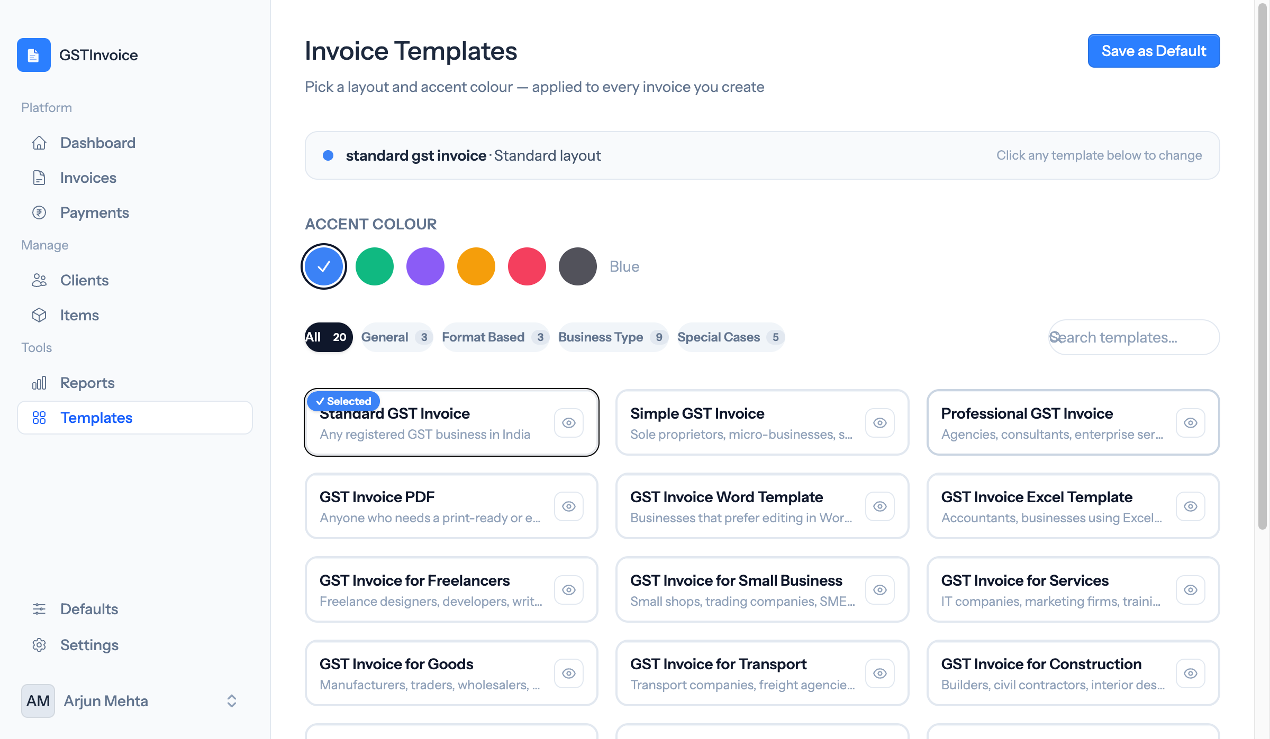Viewport: 1270px width, 739px height.
Task: Pick the red accent colour
Action: pyautogui.click(x=527, y=266)
